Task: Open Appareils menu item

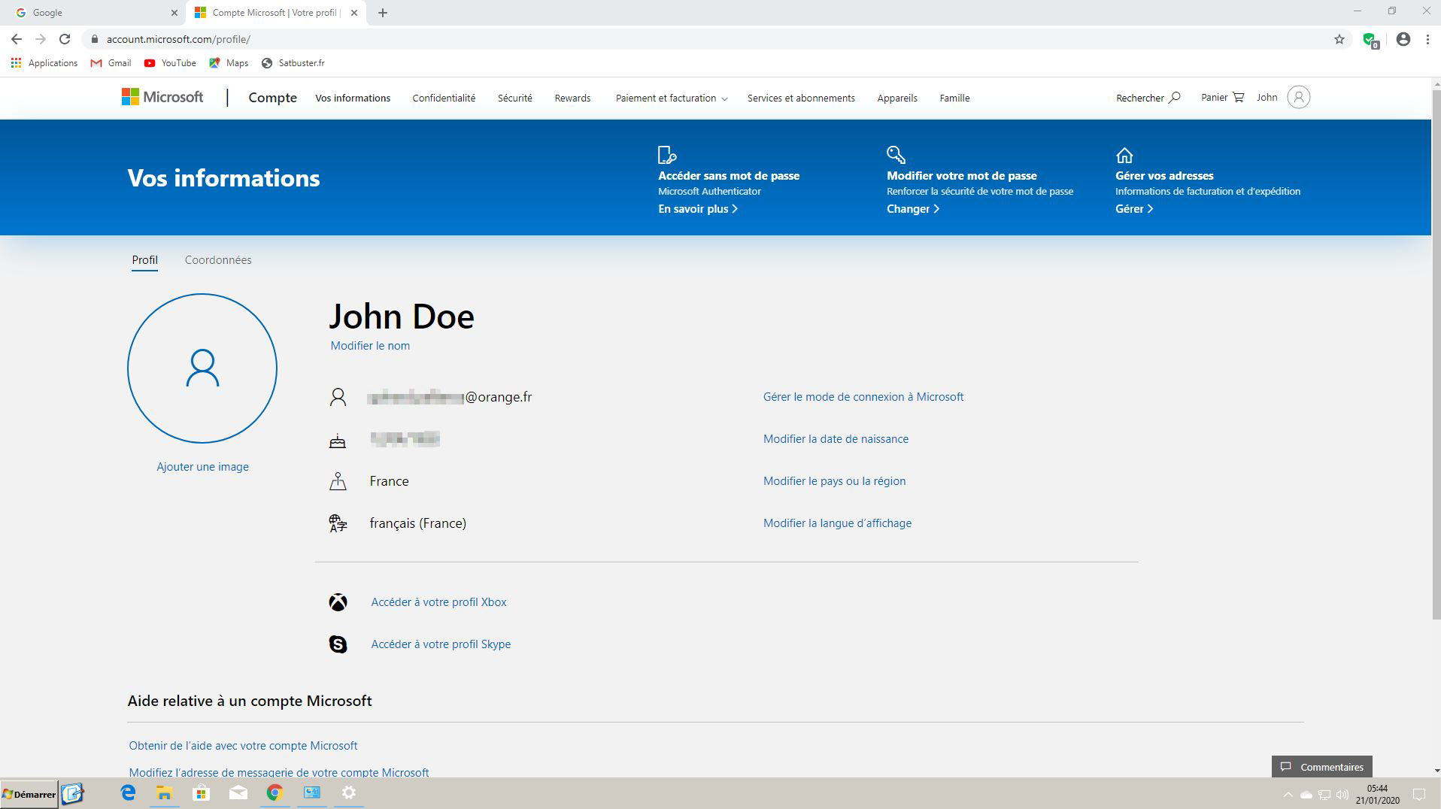Action: click(897, 98)
